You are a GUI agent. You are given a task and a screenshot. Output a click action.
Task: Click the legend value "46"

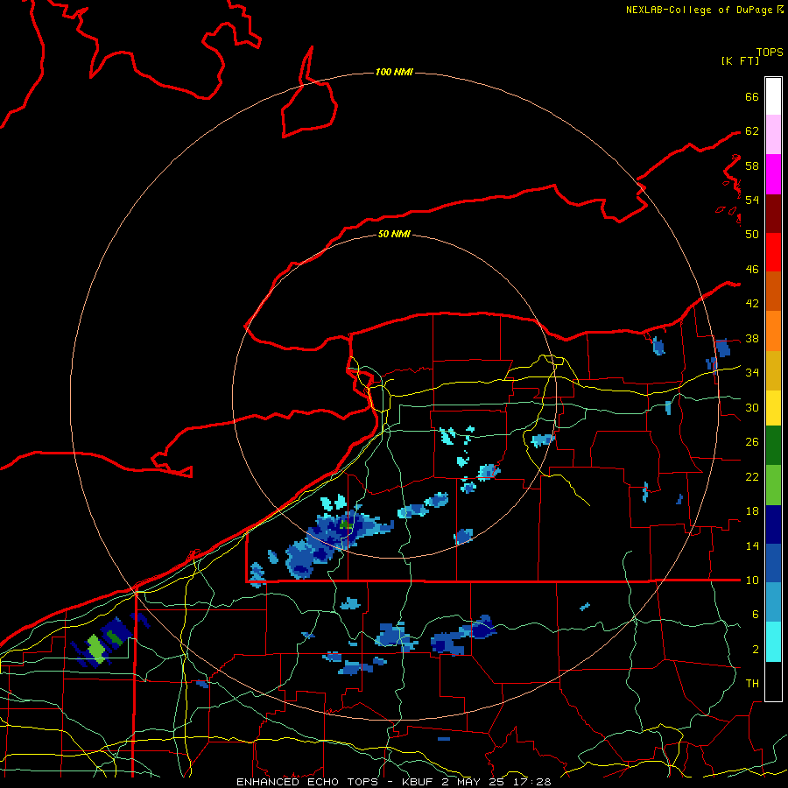coord(752,270)
